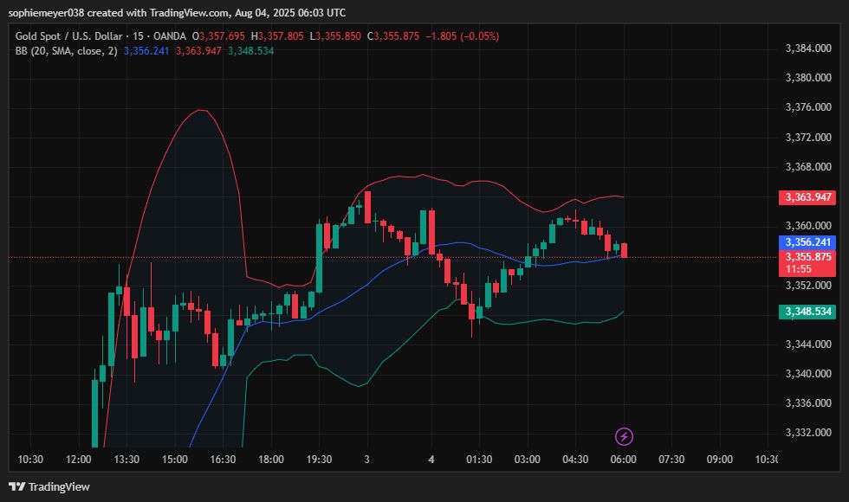Click the red 3,363.947 tag on the price axis
The height and width of the screenshot is (502, 849).
pos(807,197)
